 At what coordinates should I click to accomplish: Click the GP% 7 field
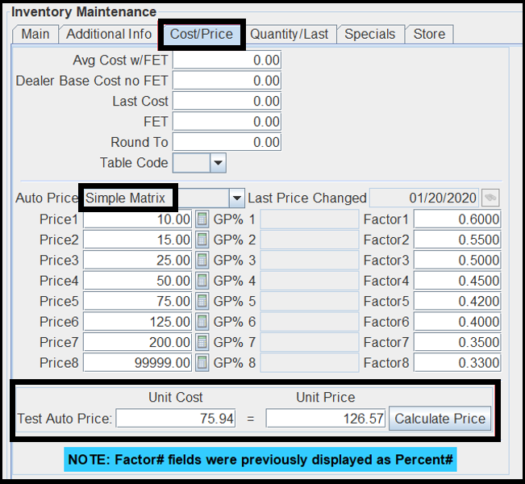[x=310, y=342]
